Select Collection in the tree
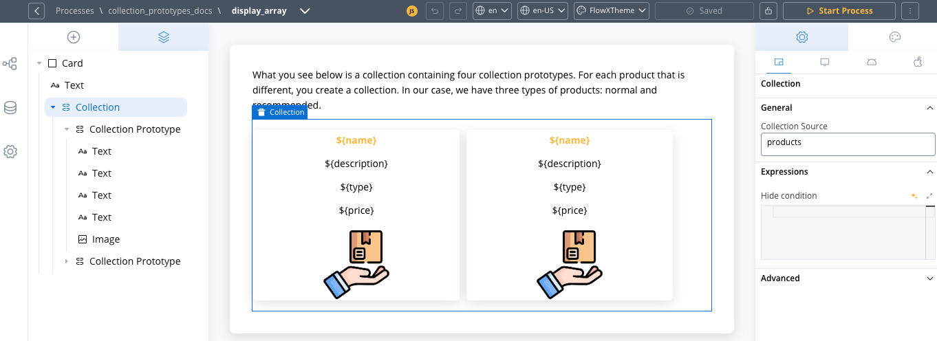Image resolution: width=937 pixels, height=341 pixels. click(98, 107)
